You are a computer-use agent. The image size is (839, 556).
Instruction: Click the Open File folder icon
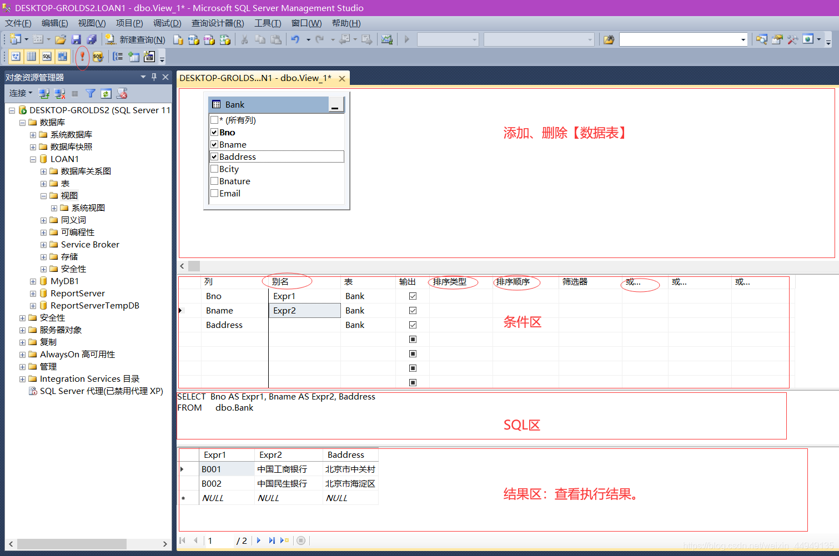[x=61, y=39]
